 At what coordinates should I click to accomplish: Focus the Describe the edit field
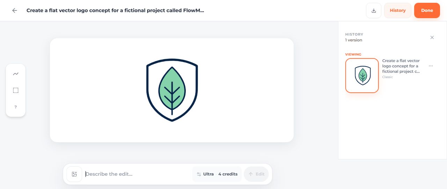[137, 174]
